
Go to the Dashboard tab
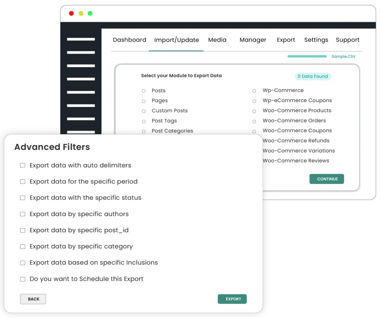point(130,40)
